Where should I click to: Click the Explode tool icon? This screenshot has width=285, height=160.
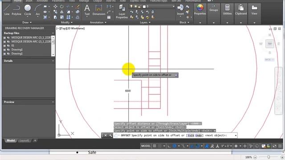coord(77,12)
